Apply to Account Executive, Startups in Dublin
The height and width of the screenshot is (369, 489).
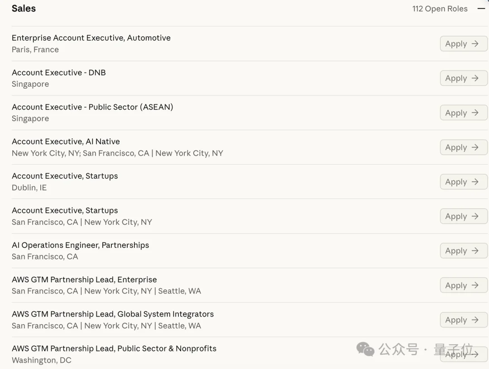click(x=464, y=182)
